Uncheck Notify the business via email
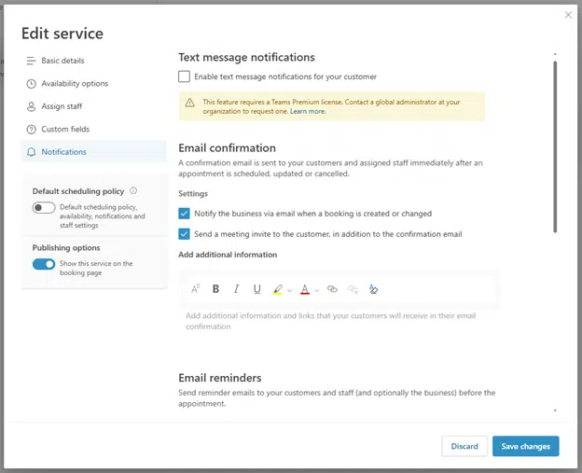Viewport: 582px width, 473px height. [x=184, y=214]
